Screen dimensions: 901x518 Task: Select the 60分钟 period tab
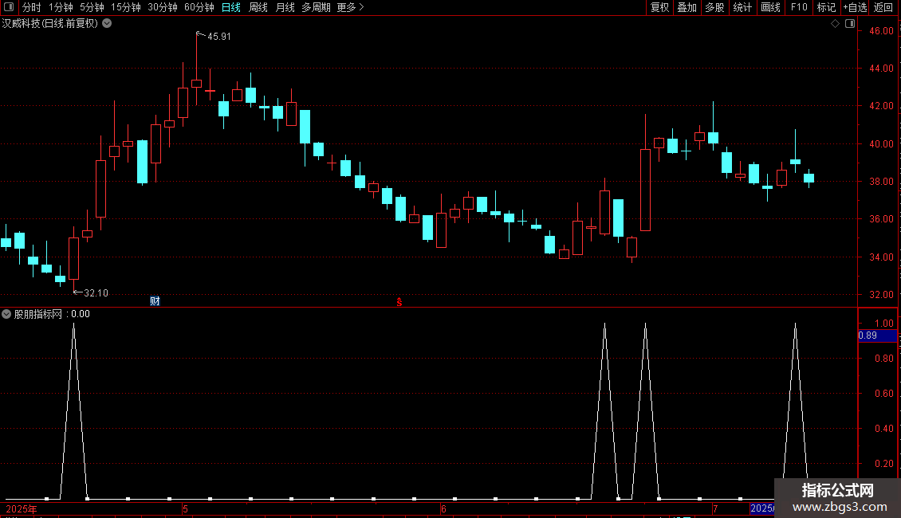[199, 7]
